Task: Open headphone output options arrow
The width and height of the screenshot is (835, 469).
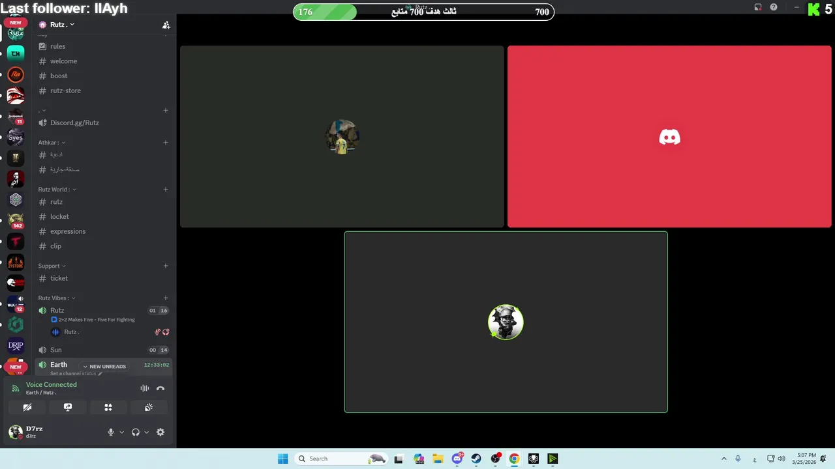Action: coord(146,432)
